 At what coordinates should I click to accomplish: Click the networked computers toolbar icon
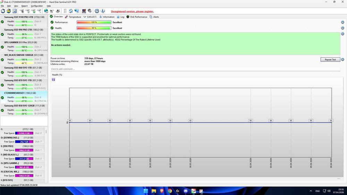(77, 11)
